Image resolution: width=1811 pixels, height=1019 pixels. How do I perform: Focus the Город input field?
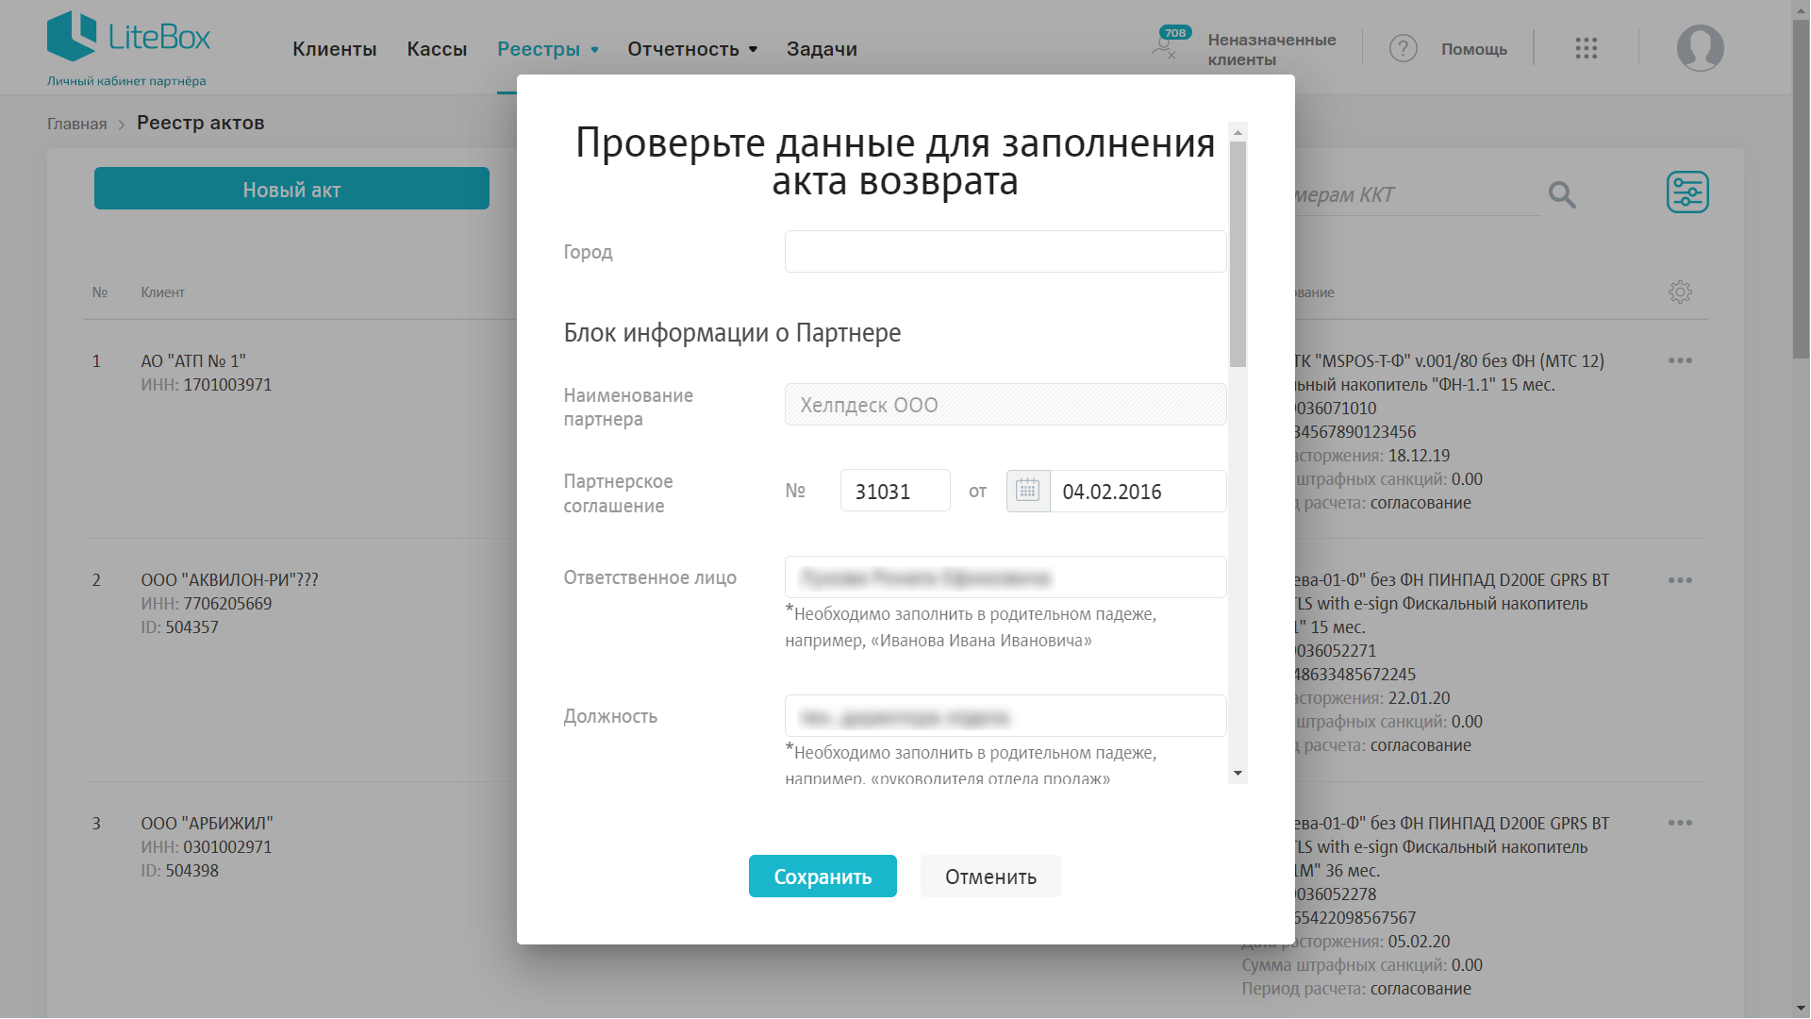[1005, 252]
